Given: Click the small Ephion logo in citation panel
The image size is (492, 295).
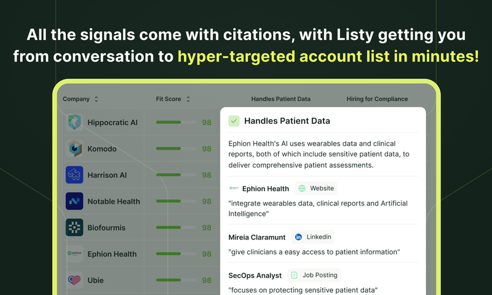Looking at the screenshot, I should pos(234,188).
